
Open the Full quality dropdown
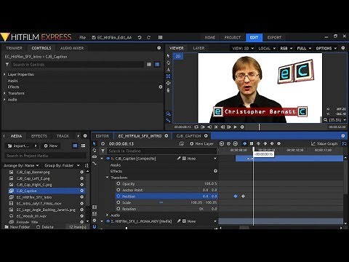(x=304, y=48)
